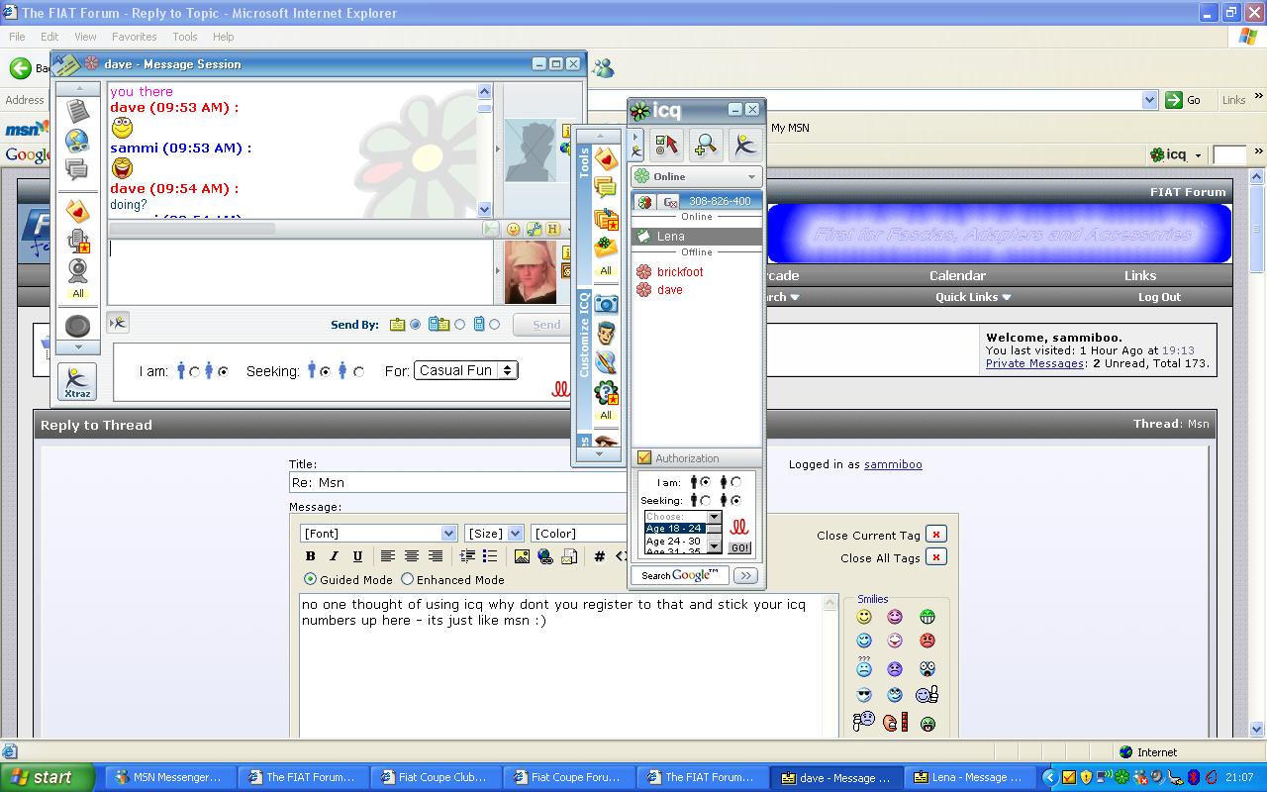Open the browser Address bar dropdown arrow
This screenshot has width=1267, height=792.
pos(1149,100)
